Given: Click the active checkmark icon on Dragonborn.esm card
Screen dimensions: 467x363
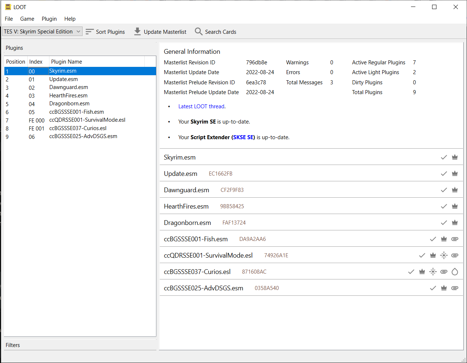Looking at the screenshot, I should [x=444, y=222].
